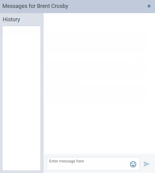Image resolution: width=155 pixels, height=173 pixels.
Task: Choose the smiley icon inside message box
Action: pyautogui.click(x=133, y=164)
